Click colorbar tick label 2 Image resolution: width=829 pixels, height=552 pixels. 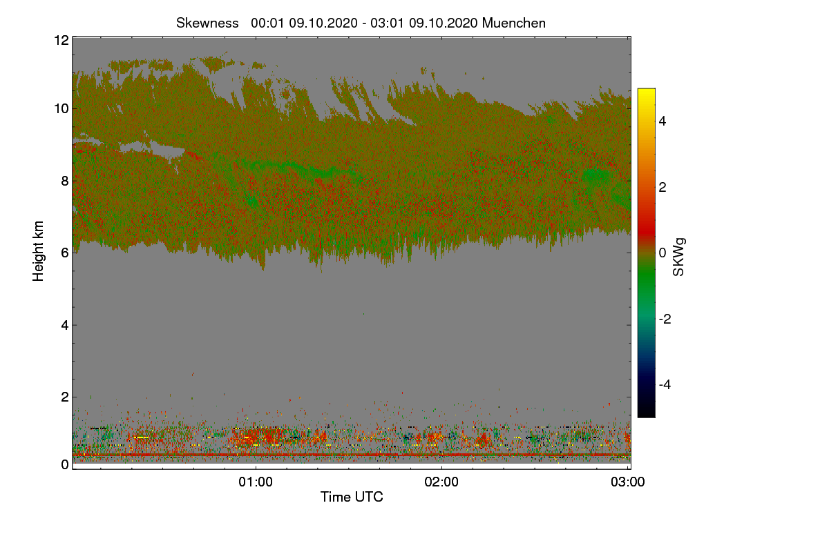(x=663, y=187)
